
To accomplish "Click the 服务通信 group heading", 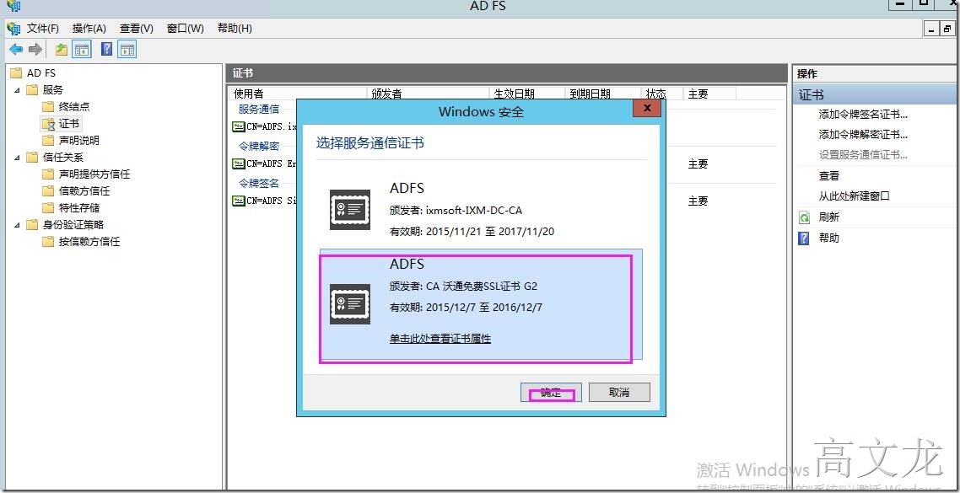I will 259,110.
